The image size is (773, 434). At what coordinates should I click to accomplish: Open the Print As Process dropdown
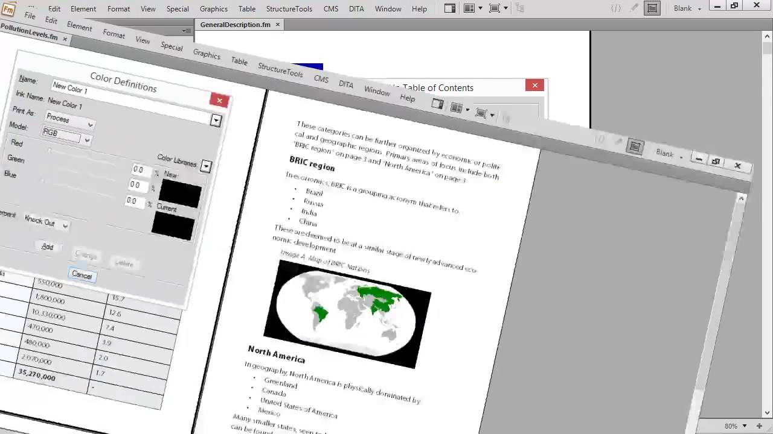tap(70, 121)
